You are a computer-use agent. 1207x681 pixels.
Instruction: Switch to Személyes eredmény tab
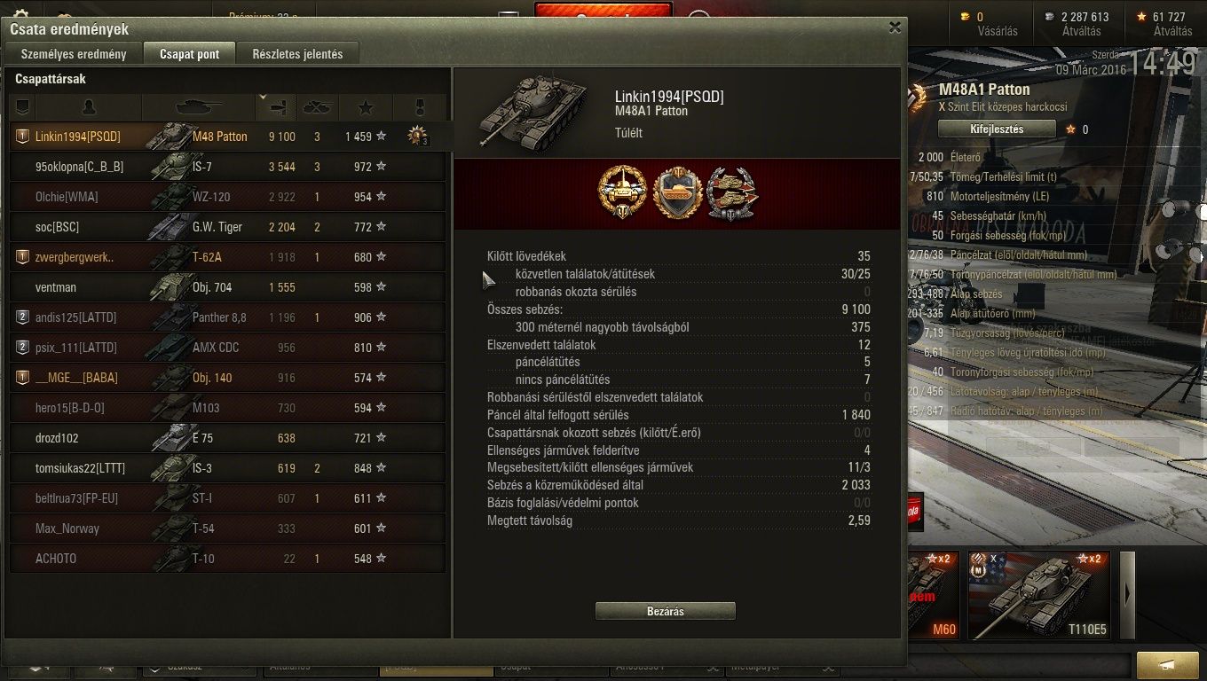tap(74, 54)
